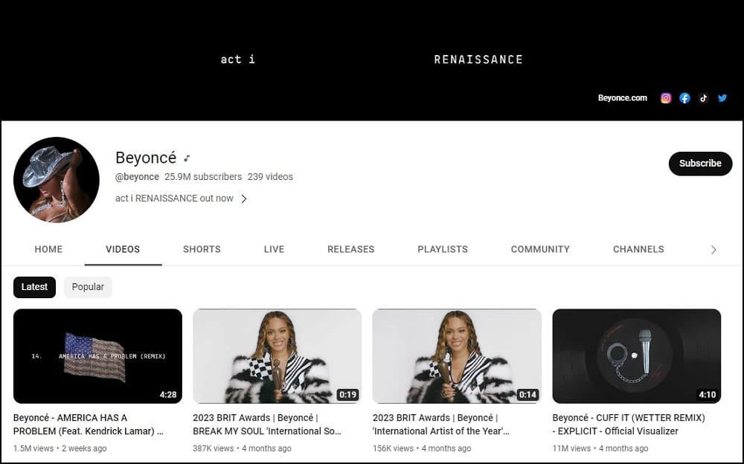This screenshot has width=744, height=464.
Task: Subscribe to the Beyoncé channel
Action: 700,164
